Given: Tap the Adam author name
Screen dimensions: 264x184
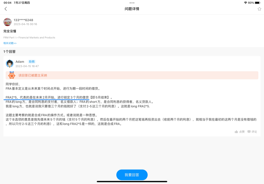Looking at the screenshot, I should tap(20, 62).
